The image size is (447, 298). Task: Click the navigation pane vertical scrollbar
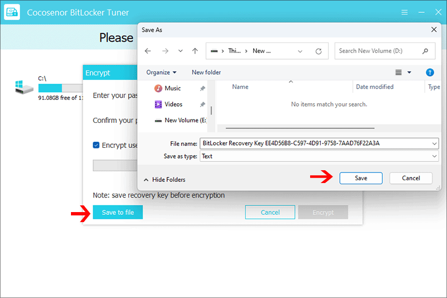pos(211,110)
